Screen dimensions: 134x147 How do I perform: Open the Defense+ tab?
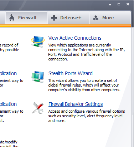point(69,18)
